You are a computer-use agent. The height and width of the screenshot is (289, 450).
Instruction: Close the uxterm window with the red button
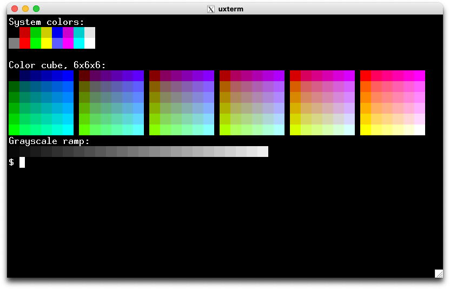(15, 9)
